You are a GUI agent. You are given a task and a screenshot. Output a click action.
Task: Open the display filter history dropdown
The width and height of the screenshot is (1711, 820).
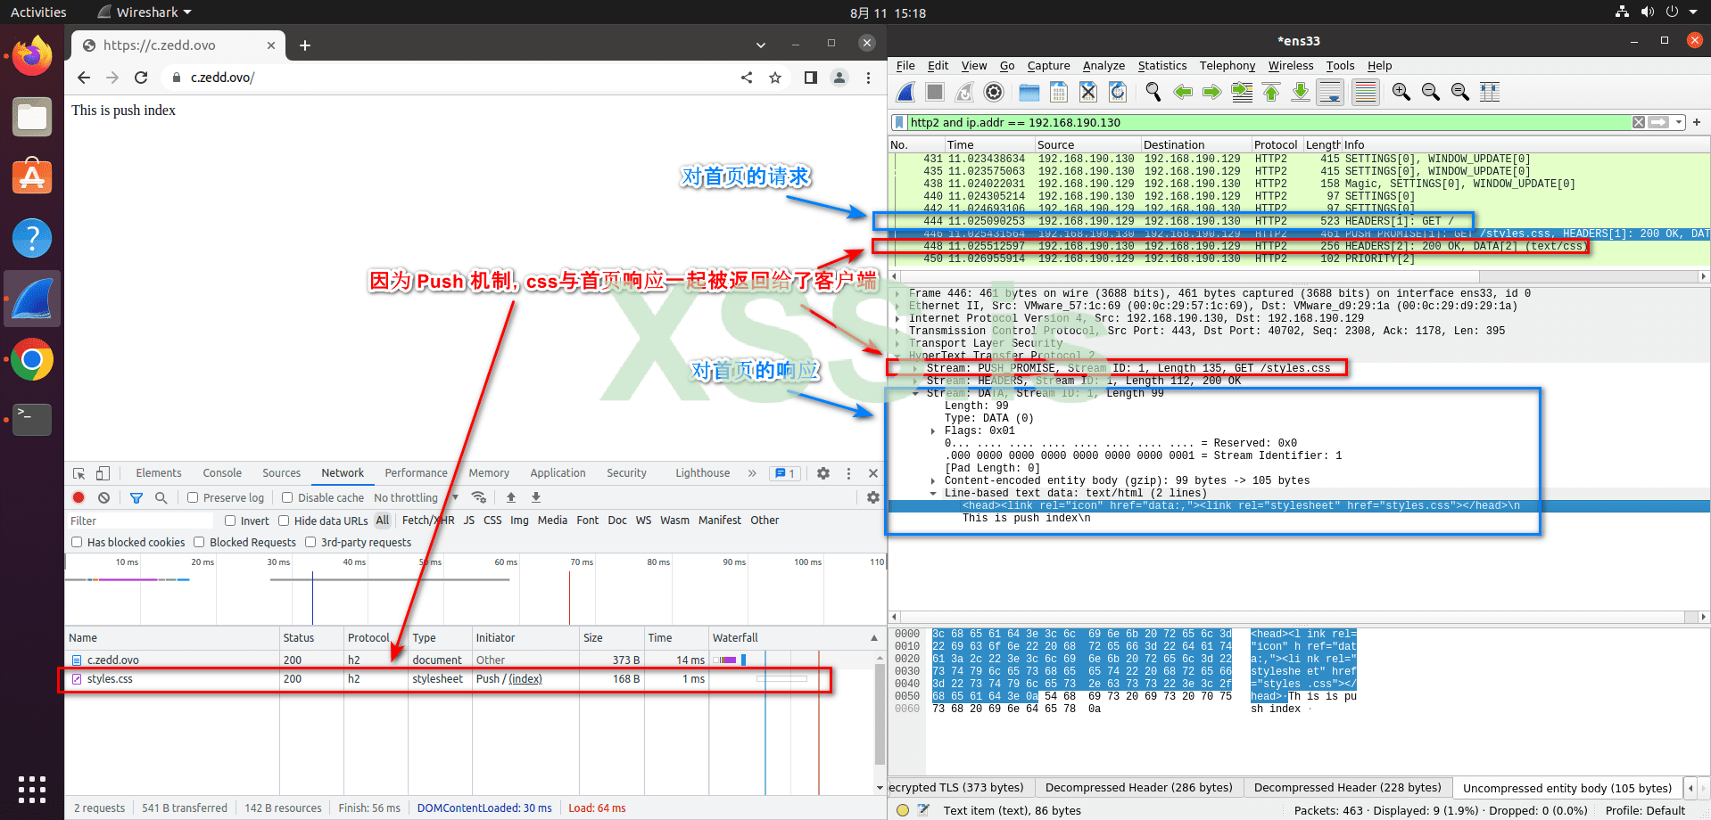click(x=1679, y=122)
